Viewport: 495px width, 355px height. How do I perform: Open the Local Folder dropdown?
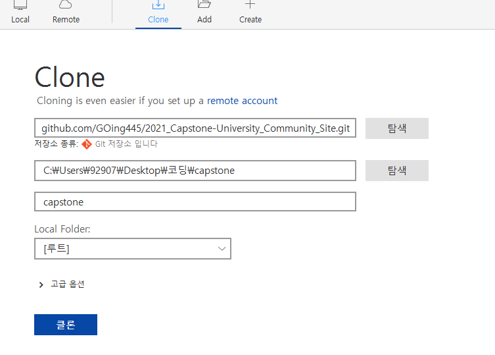point(133,249)
